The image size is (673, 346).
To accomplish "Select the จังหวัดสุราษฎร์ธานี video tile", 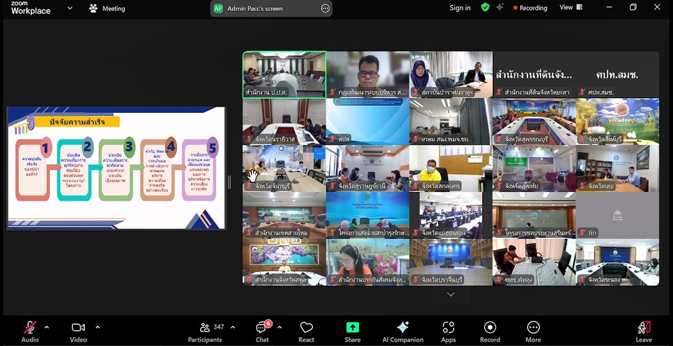I will tap(368, 168).
